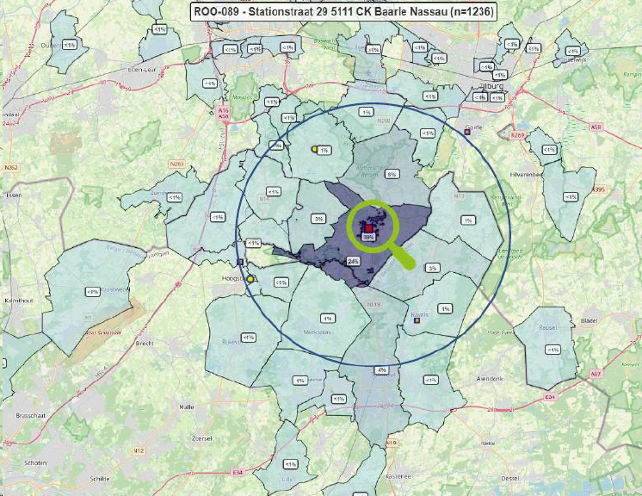Select the 4% label near Turnhout

(x=381, y=370)
